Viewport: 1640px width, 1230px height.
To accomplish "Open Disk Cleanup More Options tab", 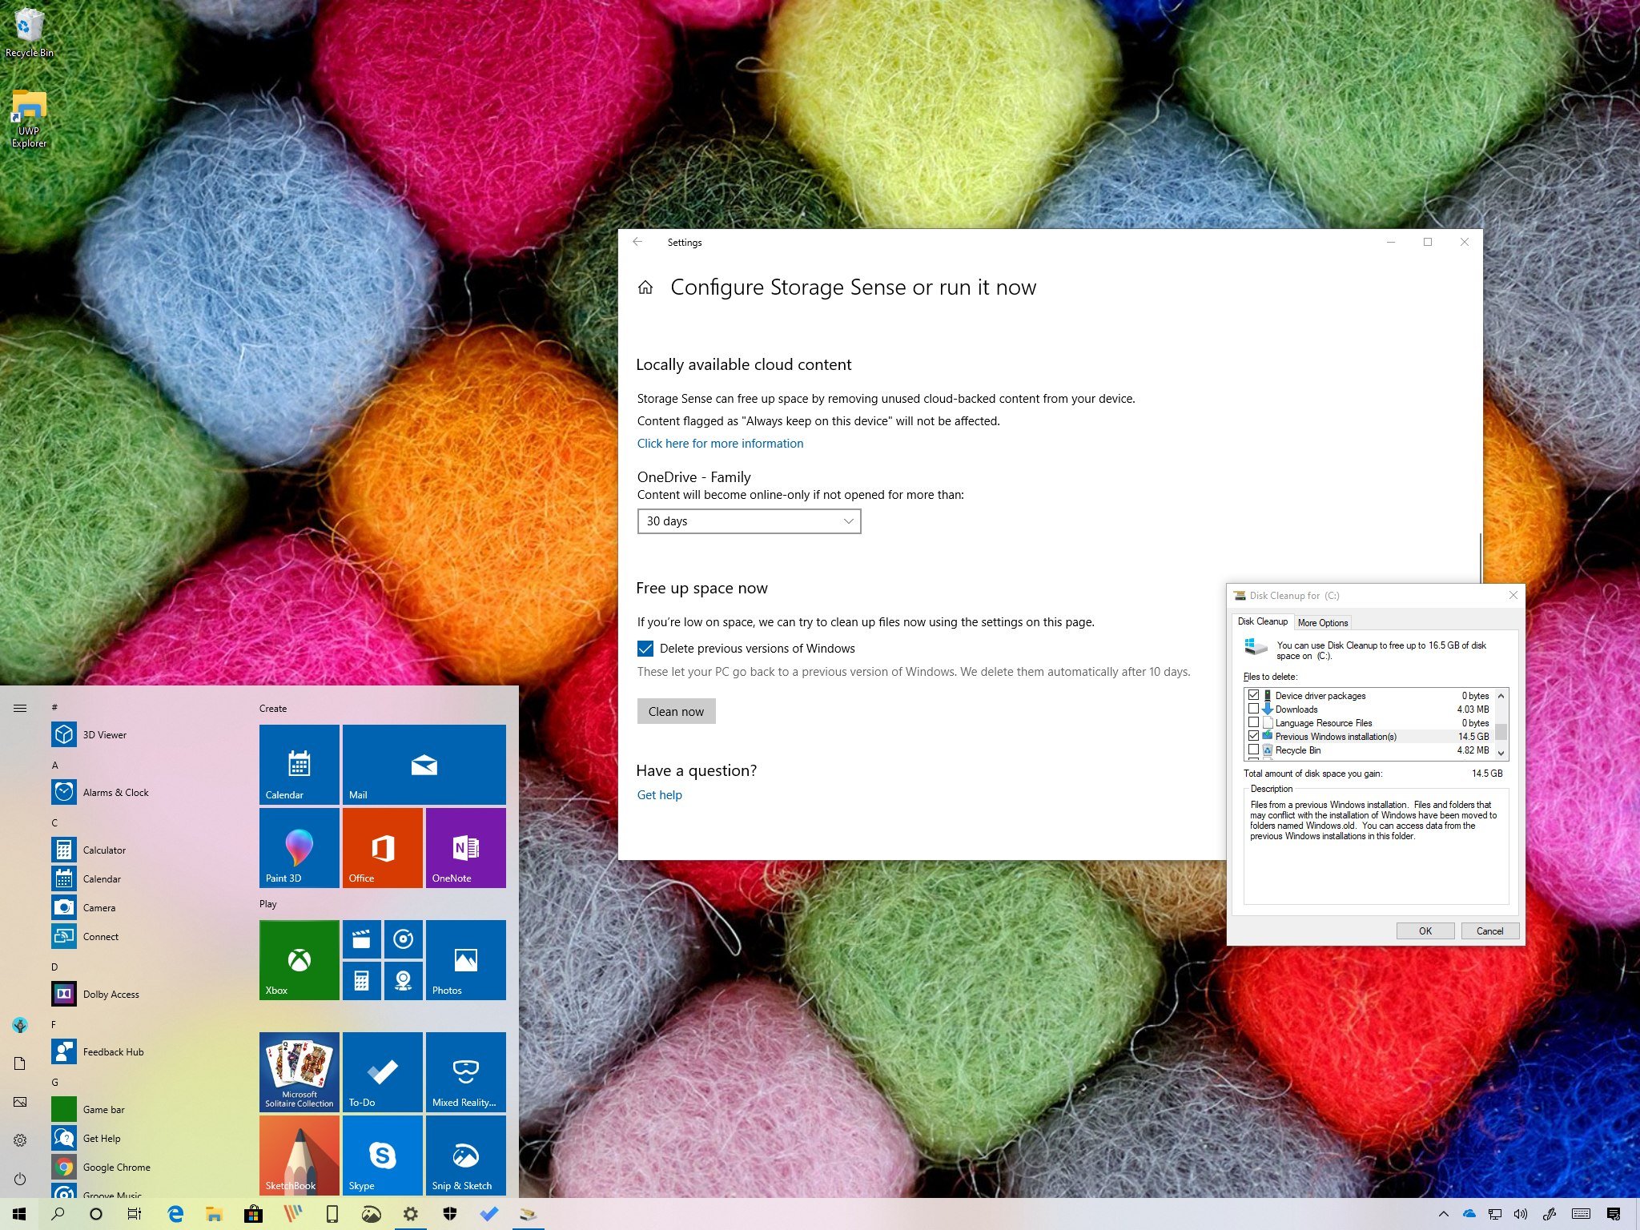I will coord(1324,623).
